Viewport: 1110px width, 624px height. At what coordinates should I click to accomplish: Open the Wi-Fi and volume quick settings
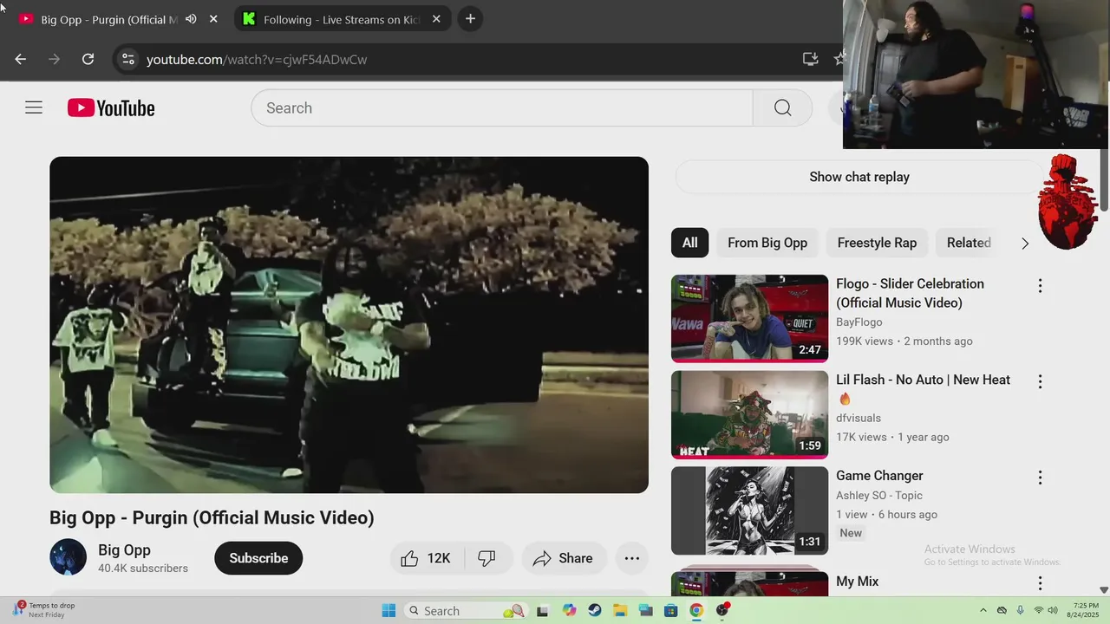(1047, 610)
